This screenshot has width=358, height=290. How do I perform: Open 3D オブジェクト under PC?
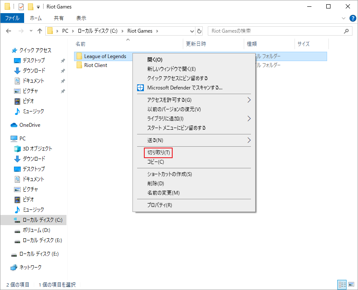click(x=33, y=149)
